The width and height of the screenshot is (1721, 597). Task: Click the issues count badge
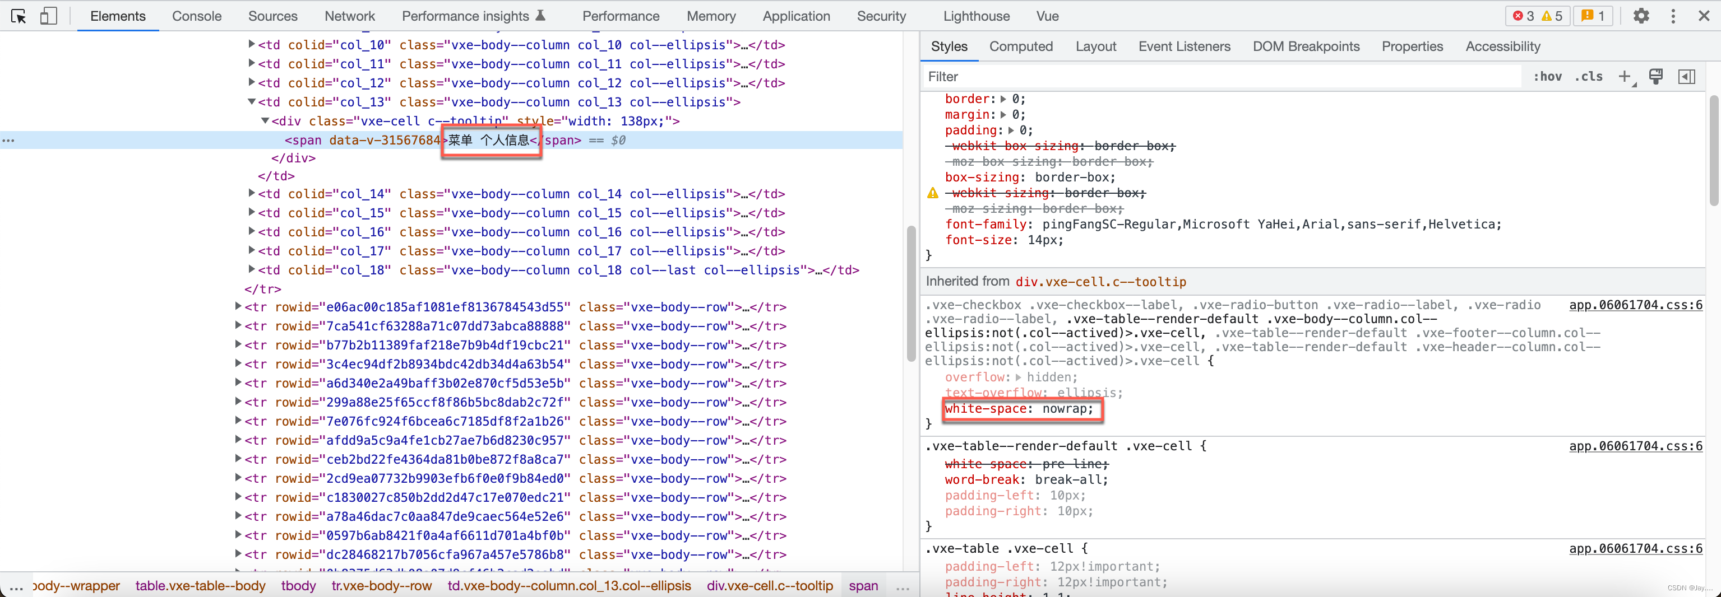click(1593, 16)
